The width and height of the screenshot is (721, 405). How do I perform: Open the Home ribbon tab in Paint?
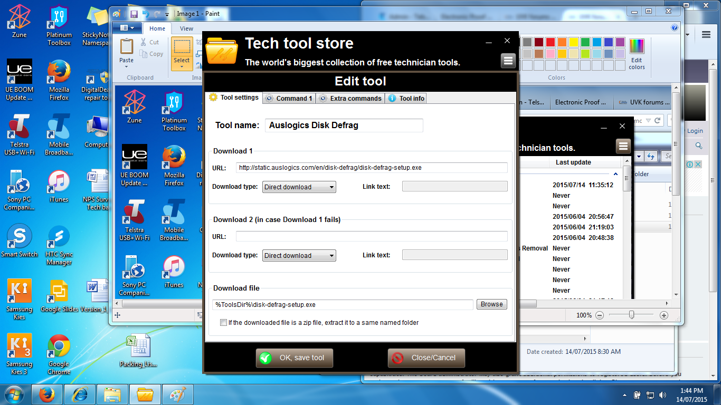coord(157,28)
